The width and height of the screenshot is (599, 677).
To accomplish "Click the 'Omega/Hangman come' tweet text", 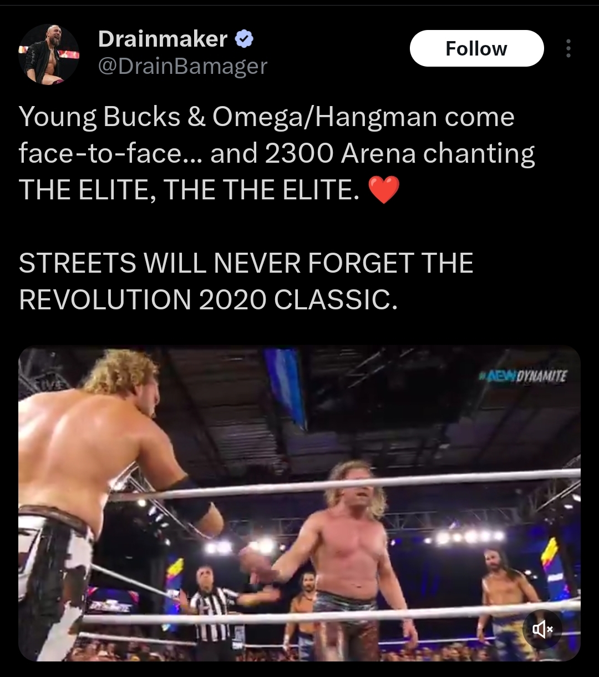I will tap(363, 117).
